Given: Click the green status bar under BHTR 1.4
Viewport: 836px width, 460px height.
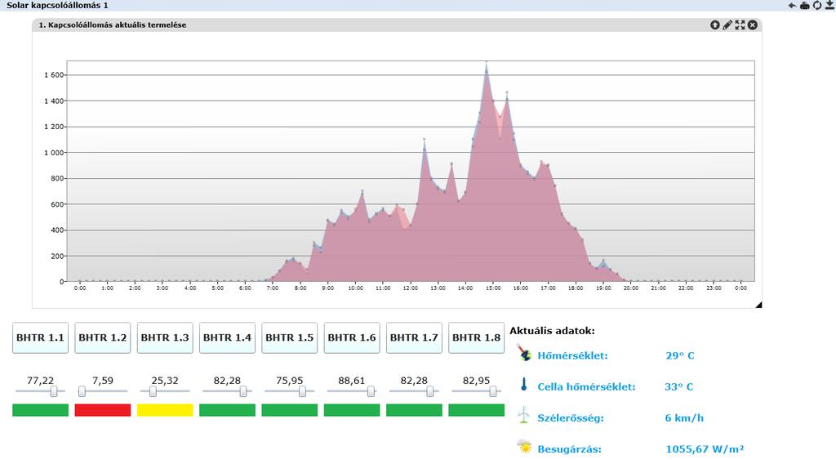Looking at the screenshot, I should tap(227, 410).
